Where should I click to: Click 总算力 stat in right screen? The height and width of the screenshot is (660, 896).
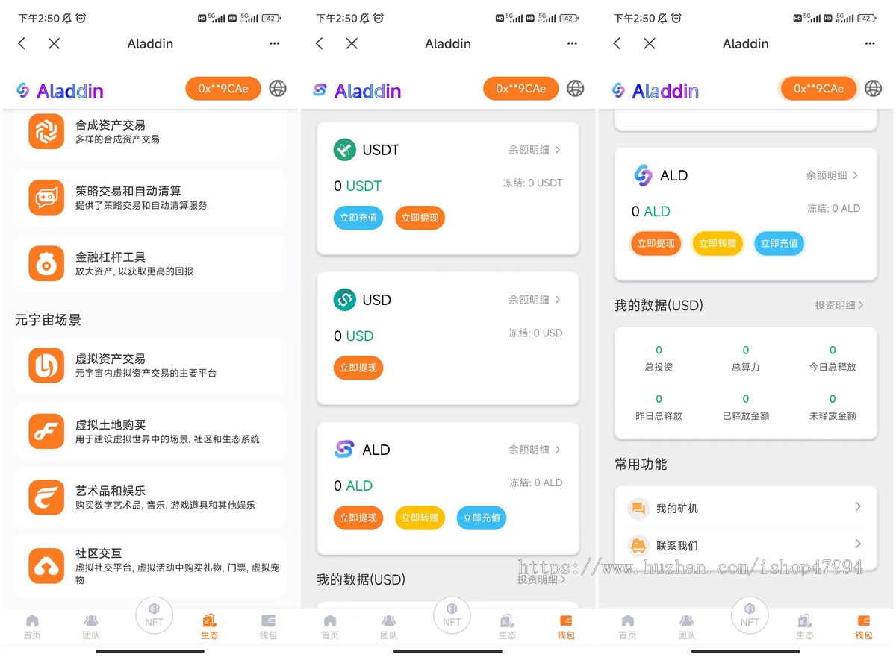tap(746, 358)
